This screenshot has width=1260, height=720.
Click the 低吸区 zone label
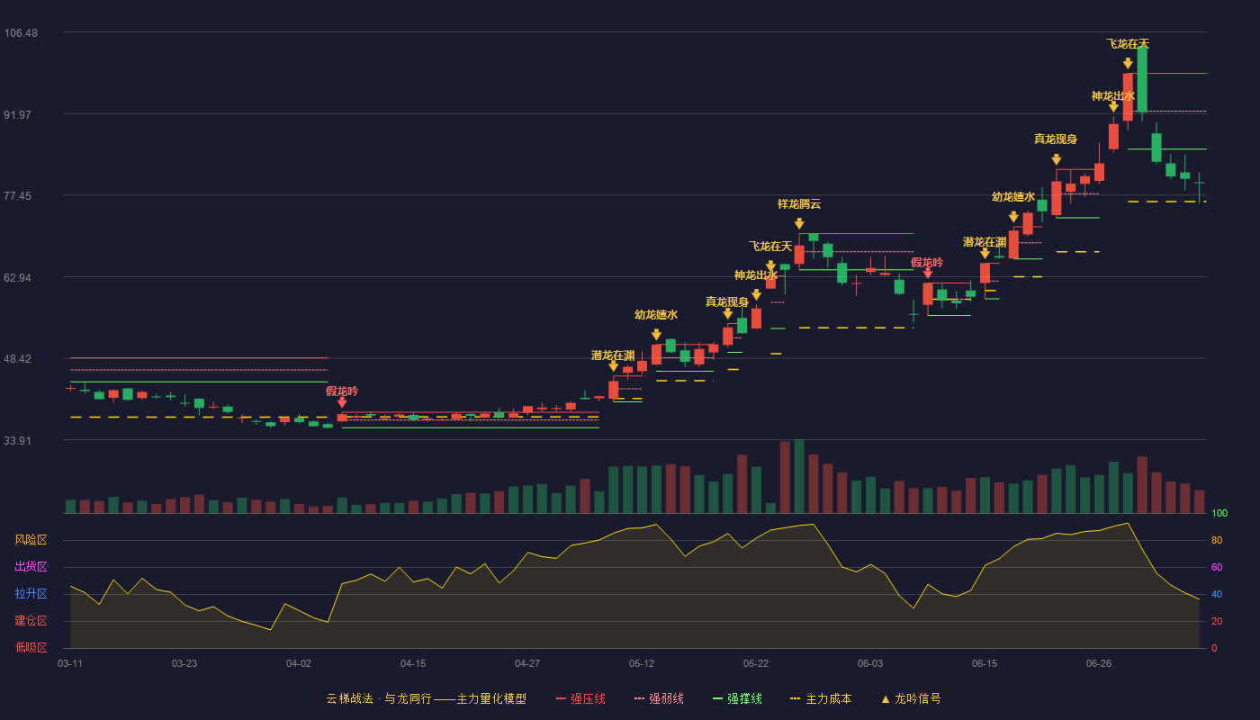[31, 647]
